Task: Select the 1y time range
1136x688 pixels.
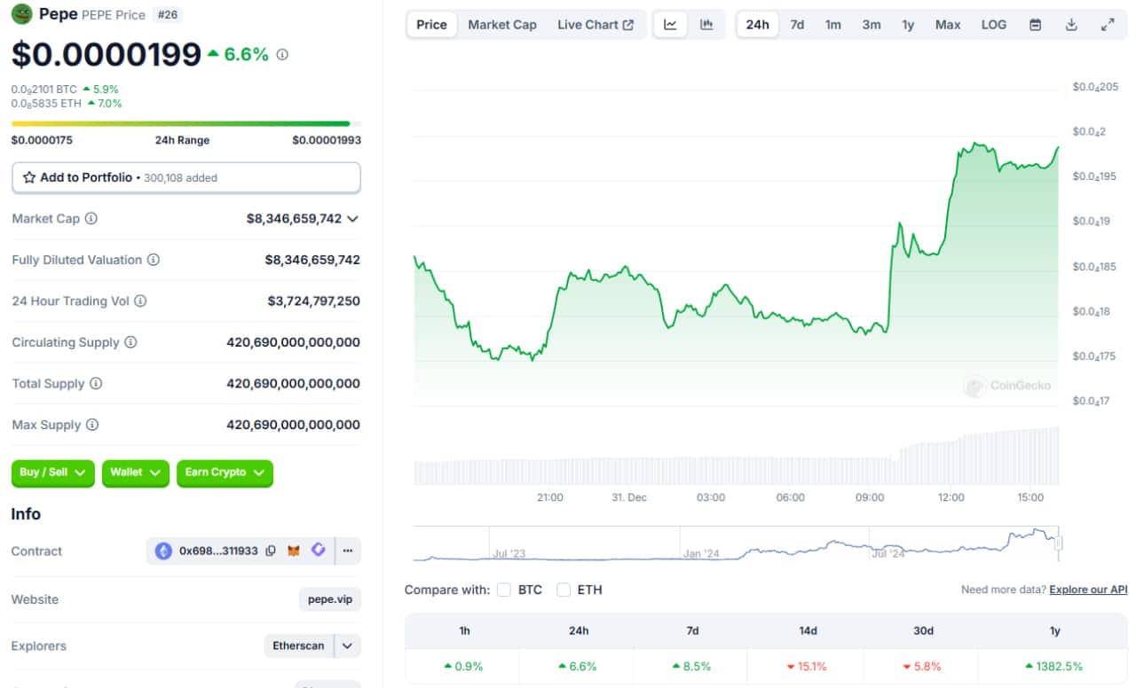Action: 908,25
